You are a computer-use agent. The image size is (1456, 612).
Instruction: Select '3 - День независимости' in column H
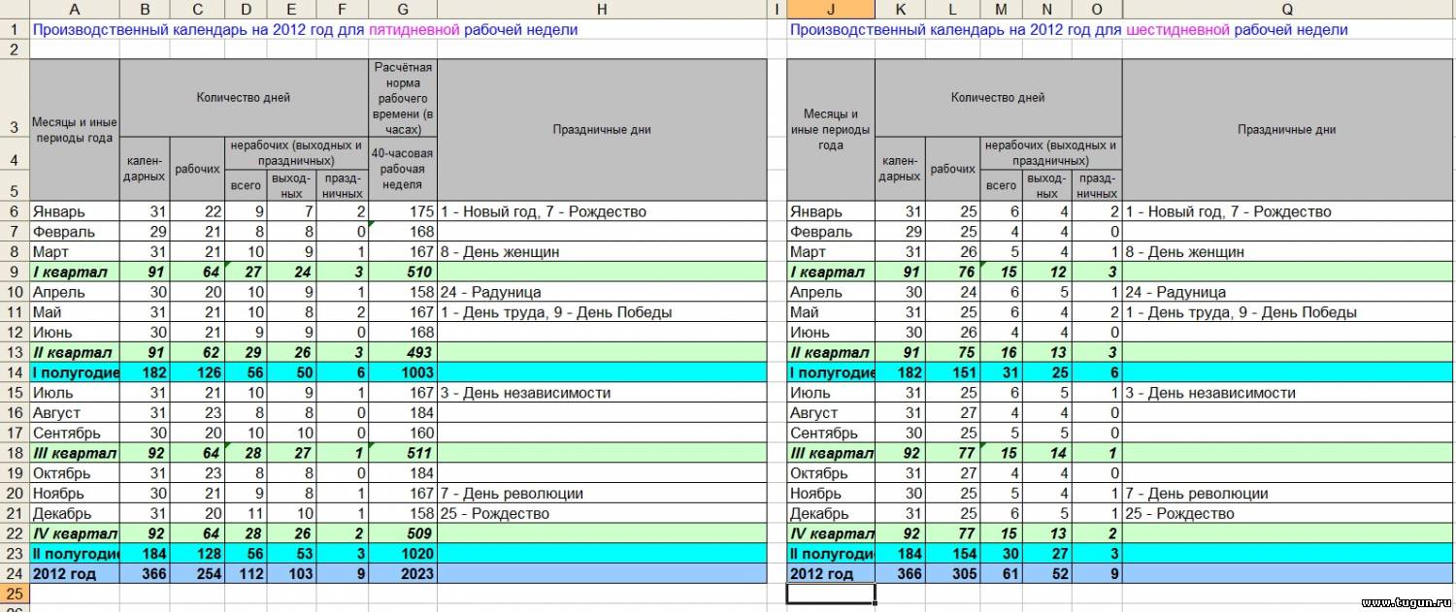602,393
